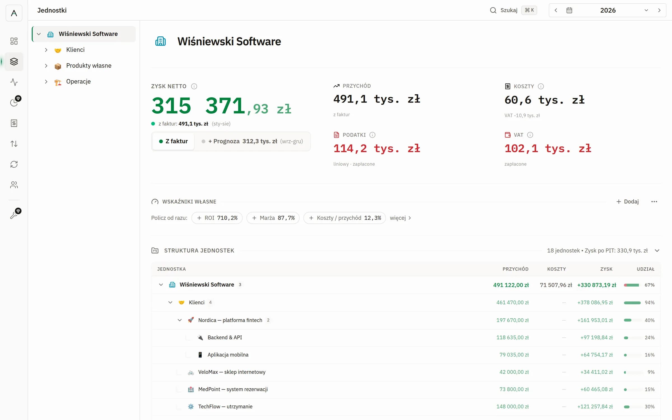Select Produkty własne in the sidebar tree
This screenshot has width=672, height=420.
[88, 66]
